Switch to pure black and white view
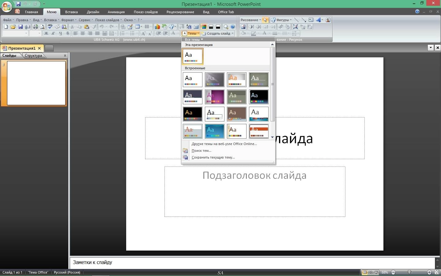441x276 pixels. click(218, 27)
